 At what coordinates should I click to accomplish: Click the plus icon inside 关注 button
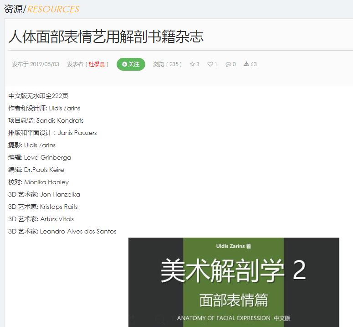(124, 64)
